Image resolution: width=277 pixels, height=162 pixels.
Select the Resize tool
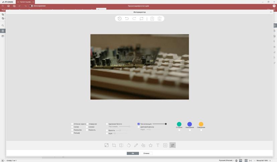[106, 145]
